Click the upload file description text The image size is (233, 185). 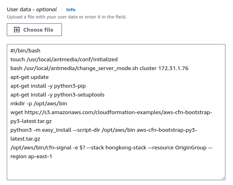coord(67,17)
